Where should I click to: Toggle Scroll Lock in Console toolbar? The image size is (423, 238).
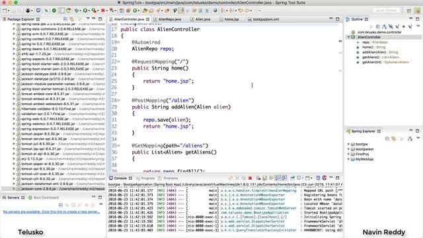click(264, 178)
